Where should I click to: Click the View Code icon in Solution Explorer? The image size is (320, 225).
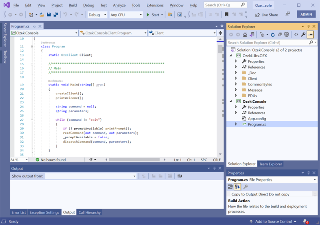point(296,35)
